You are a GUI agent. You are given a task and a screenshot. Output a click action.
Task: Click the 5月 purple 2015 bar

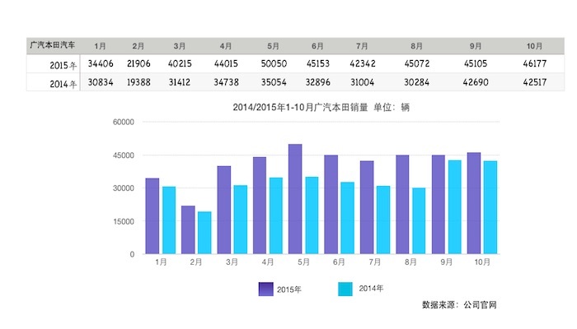pos(295,199)
